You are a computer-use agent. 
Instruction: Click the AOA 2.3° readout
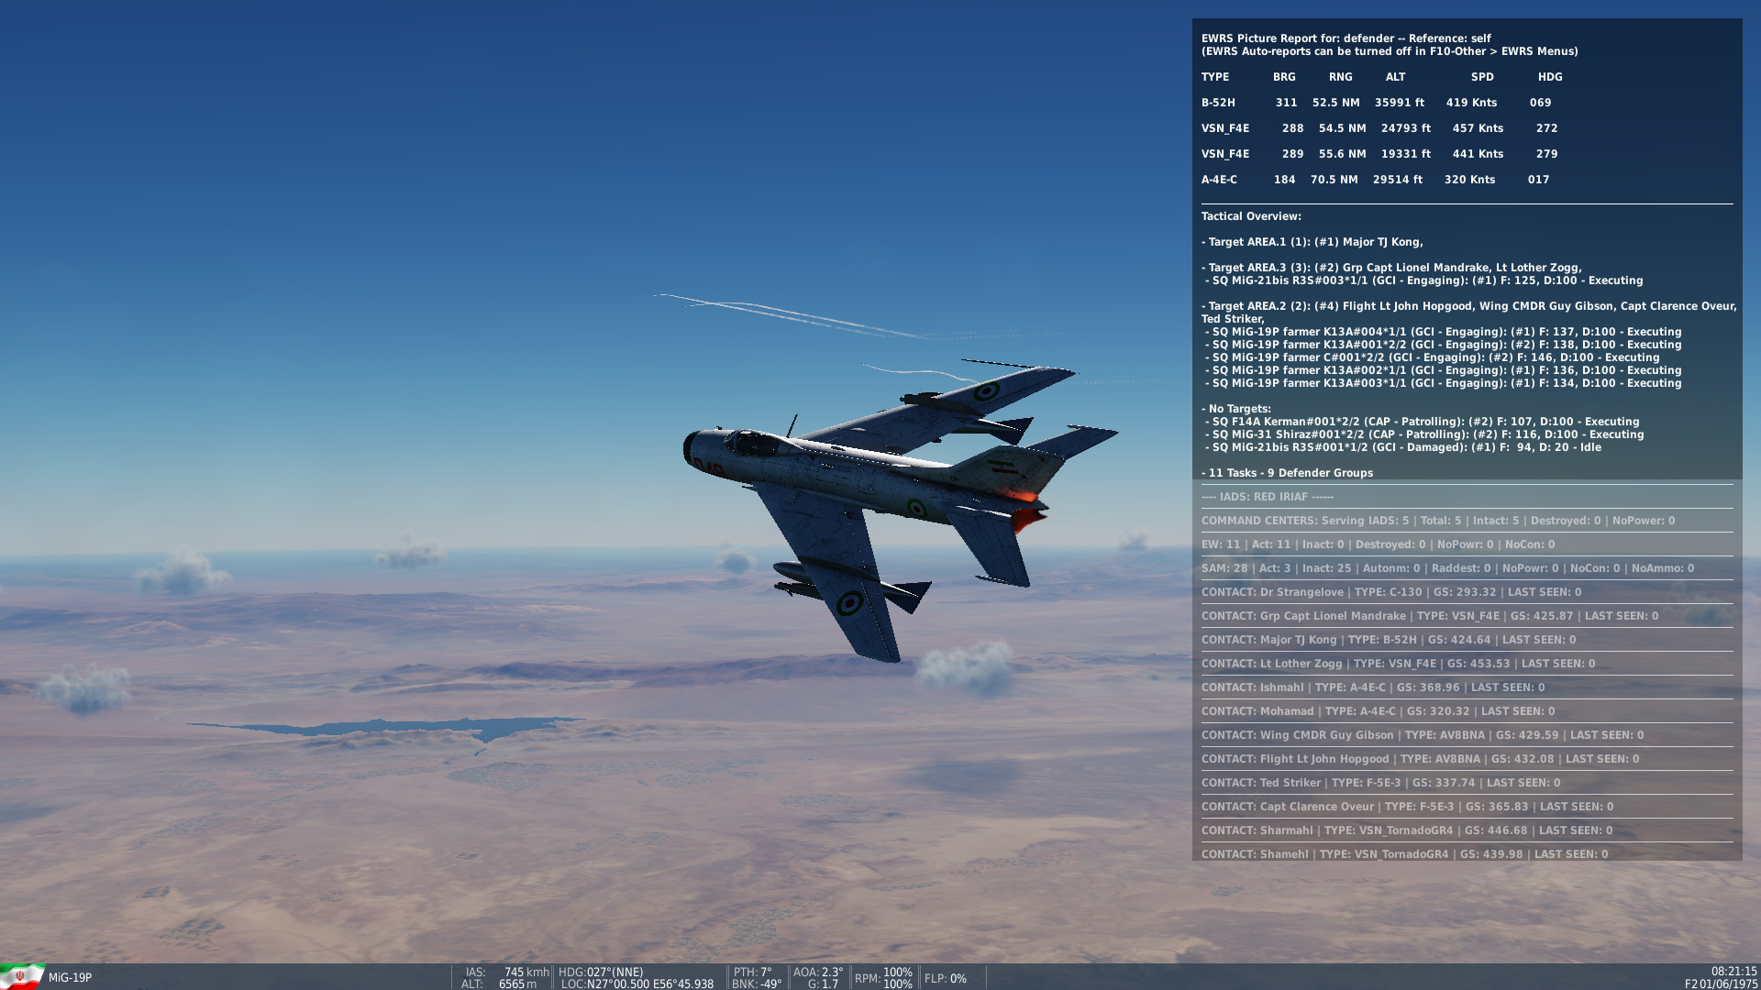click(x=817, y=972)
